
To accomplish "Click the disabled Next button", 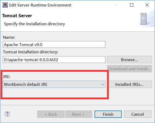I will pyautogui.click(x=78, y=114).
